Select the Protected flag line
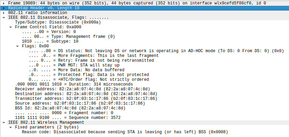 tap(89, 75)
